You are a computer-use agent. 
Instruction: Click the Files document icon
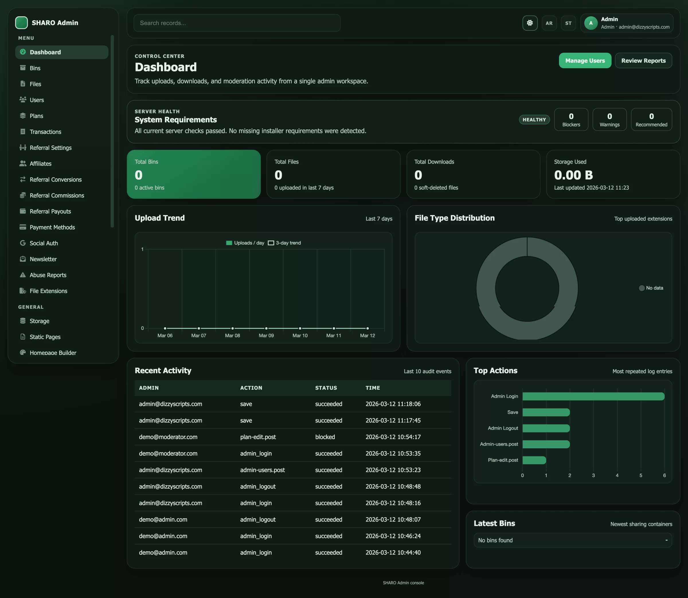(x=23, y=84)
